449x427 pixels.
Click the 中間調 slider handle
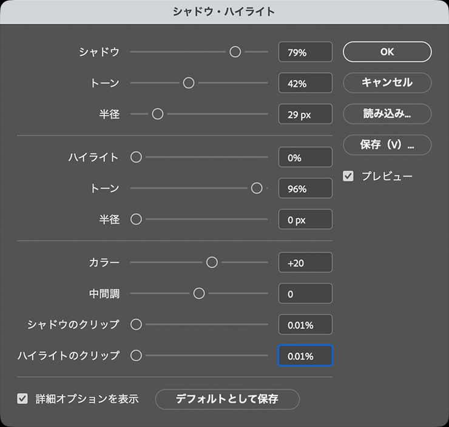click(199, 294)
